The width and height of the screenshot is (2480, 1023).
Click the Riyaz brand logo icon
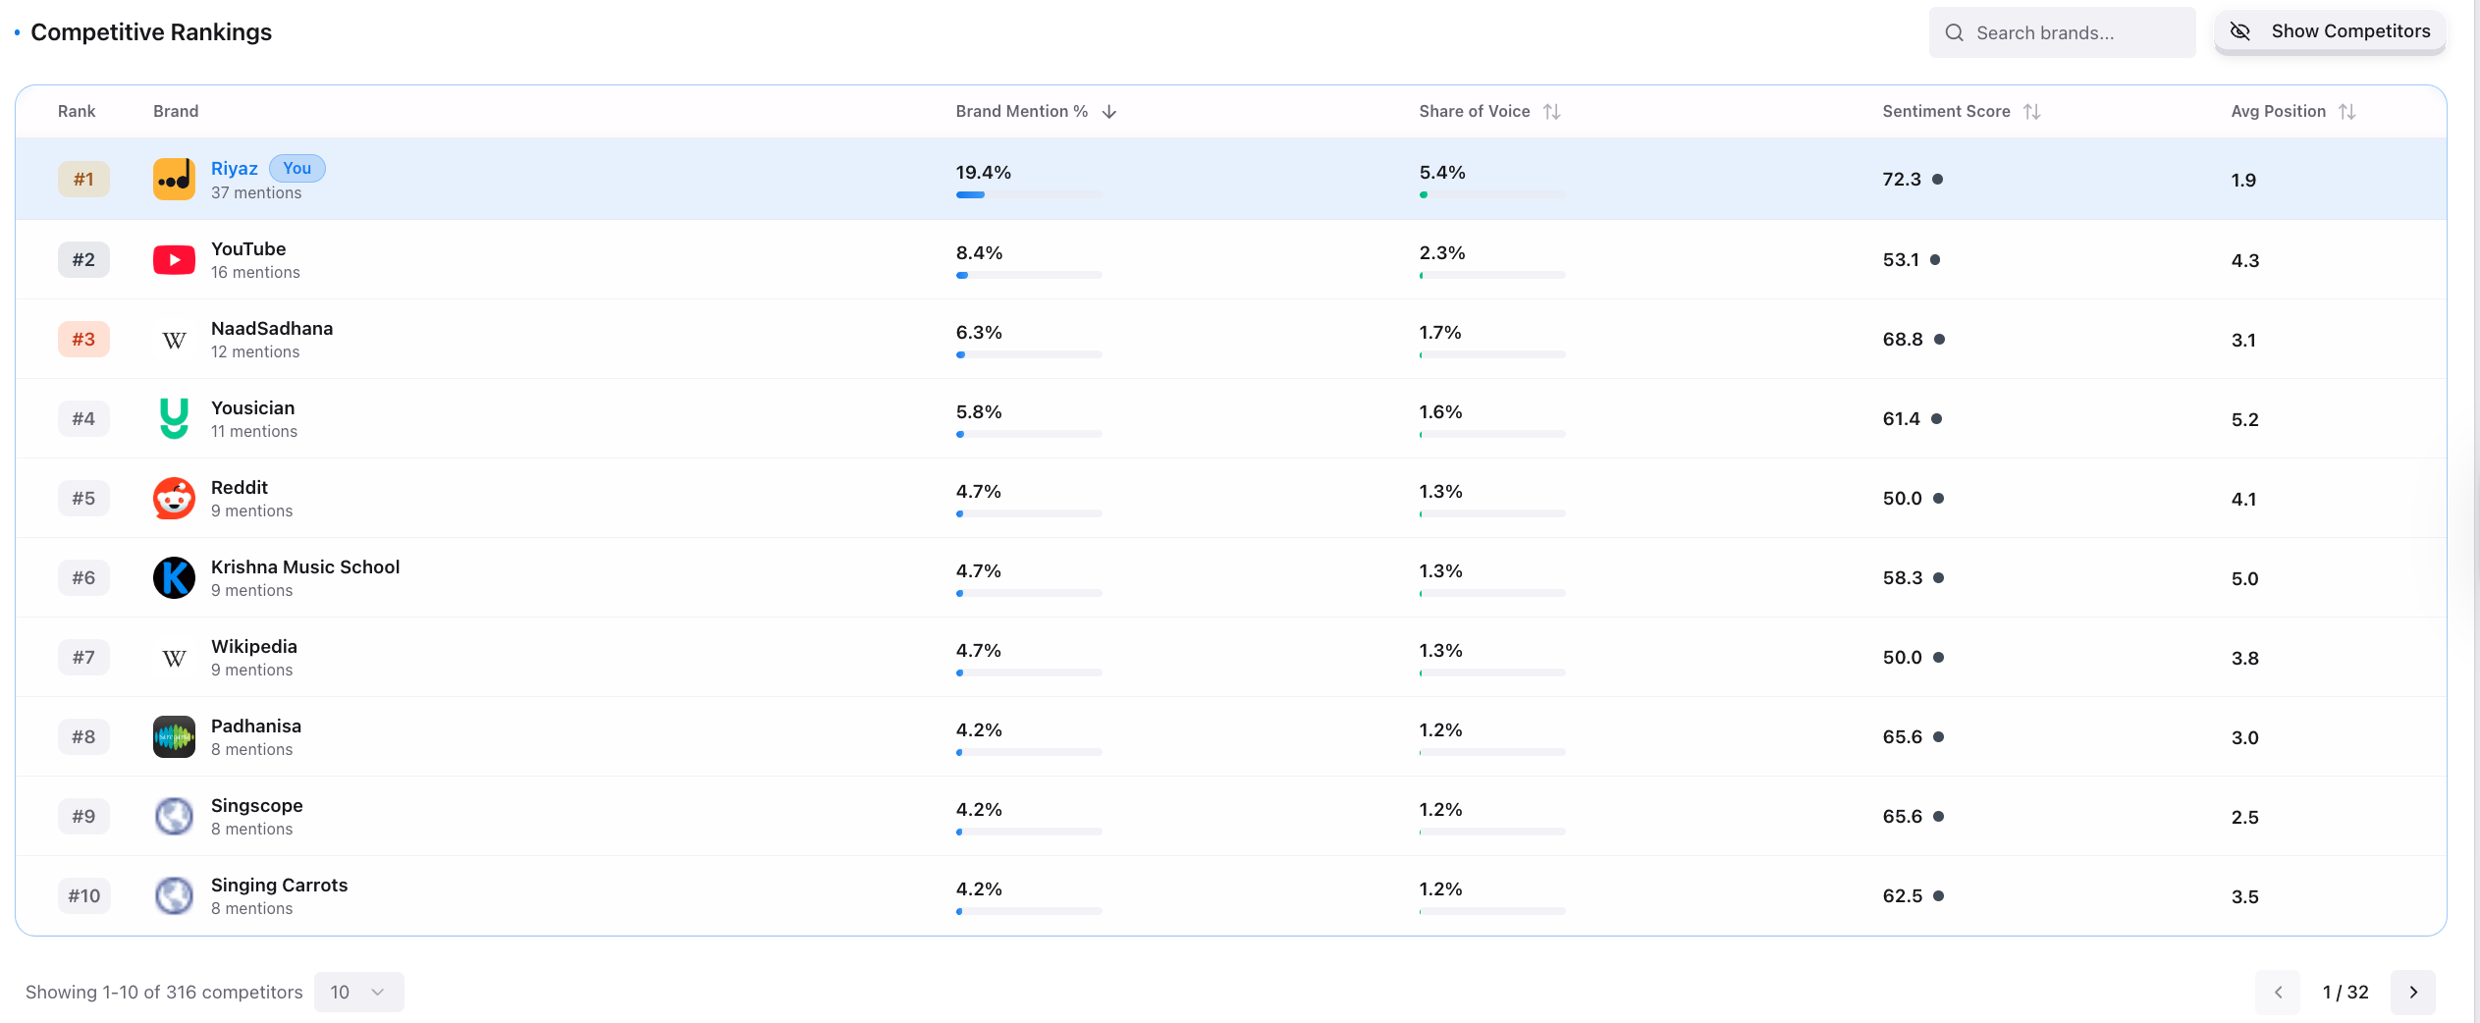(174, 180)
